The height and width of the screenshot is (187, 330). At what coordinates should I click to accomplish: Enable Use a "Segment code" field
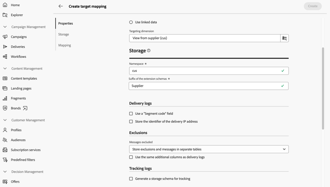click(131, 113)
